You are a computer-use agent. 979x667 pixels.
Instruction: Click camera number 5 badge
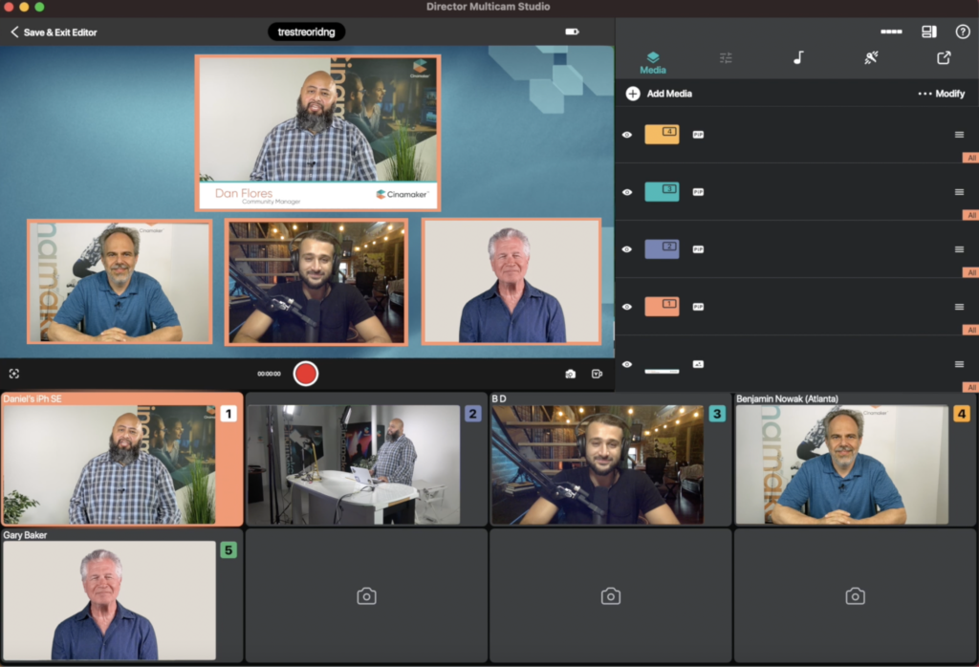228,550
